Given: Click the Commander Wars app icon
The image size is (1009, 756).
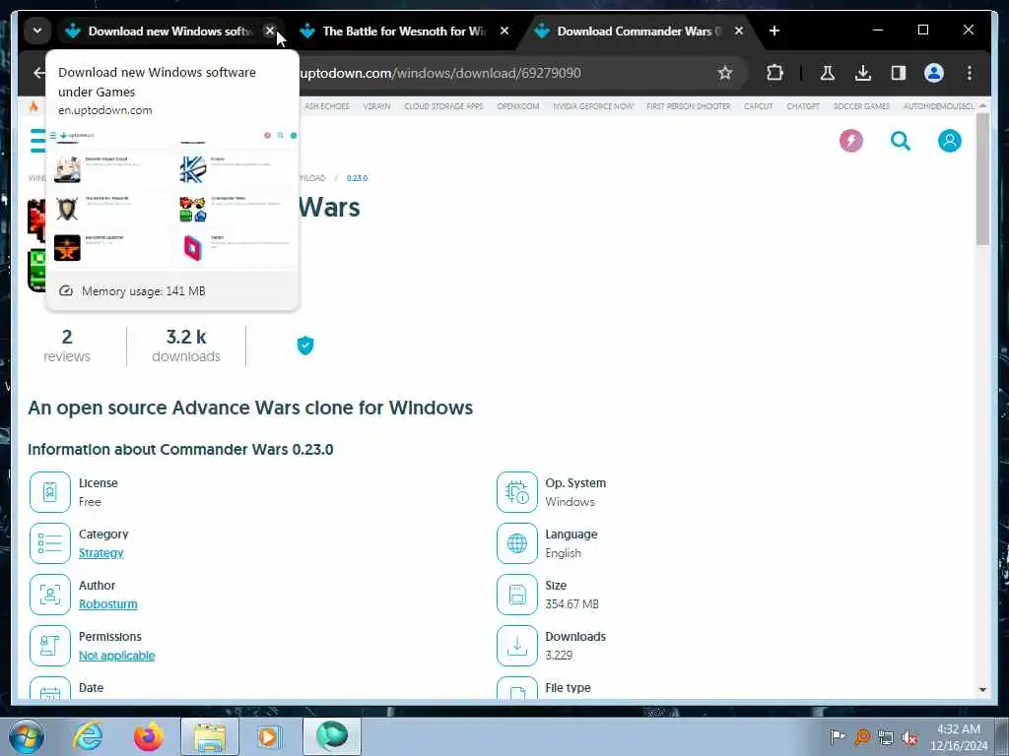Looking at the screenshot, I should coord(36,245).
